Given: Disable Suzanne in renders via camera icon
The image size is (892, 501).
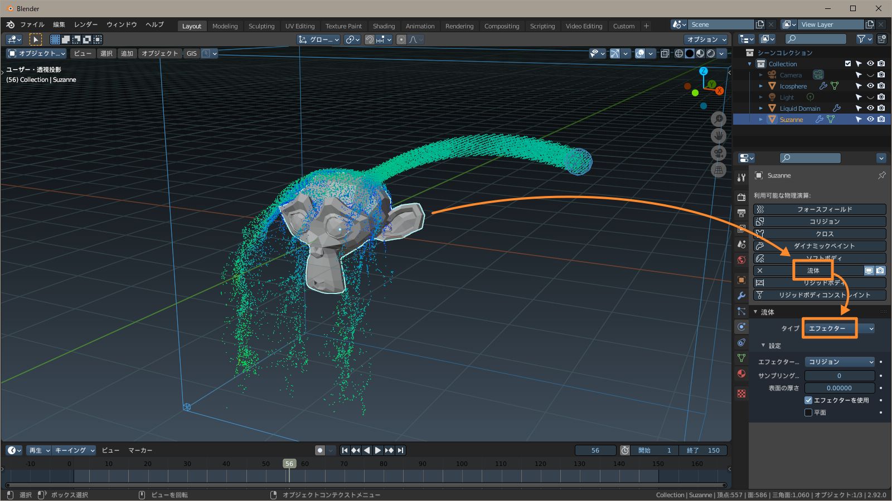Looking at the screenshot, I should tap(881, 119).
